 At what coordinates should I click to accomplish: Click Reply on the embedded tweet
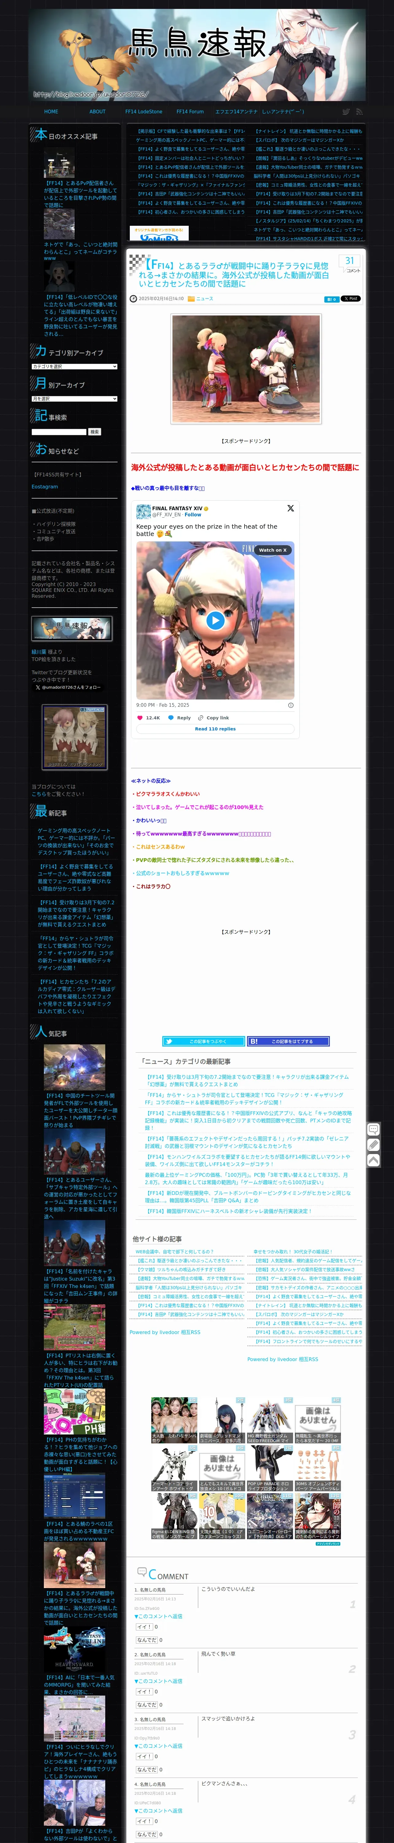(180, 718)
